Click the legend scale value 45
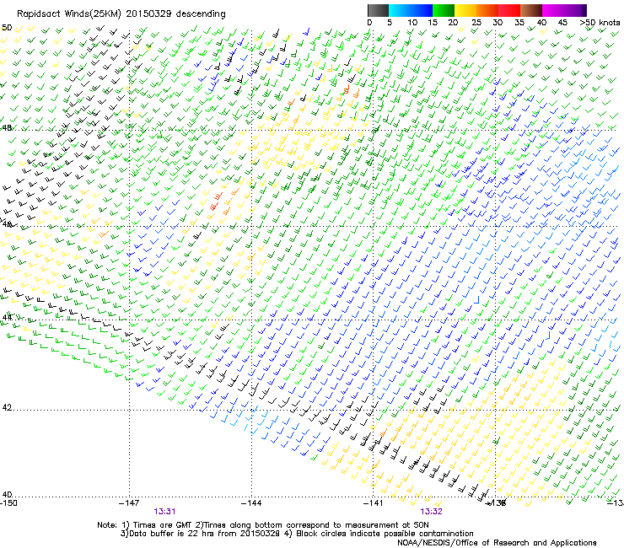This screenshot has height=548, width=624. click(x=562, y=23)
